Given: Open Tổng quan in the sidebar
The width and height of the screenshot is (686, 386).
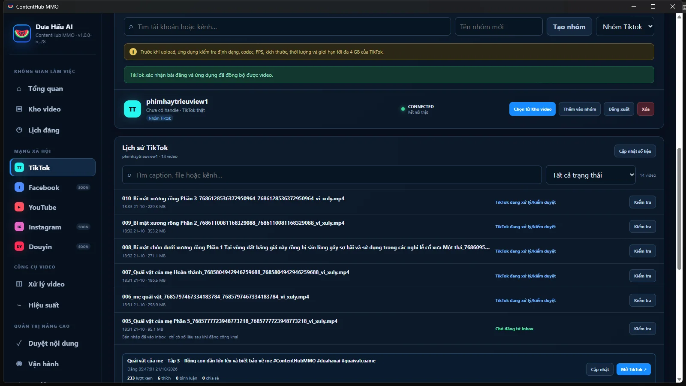Looking at the screenshot, I should click(x=53, y=89).
